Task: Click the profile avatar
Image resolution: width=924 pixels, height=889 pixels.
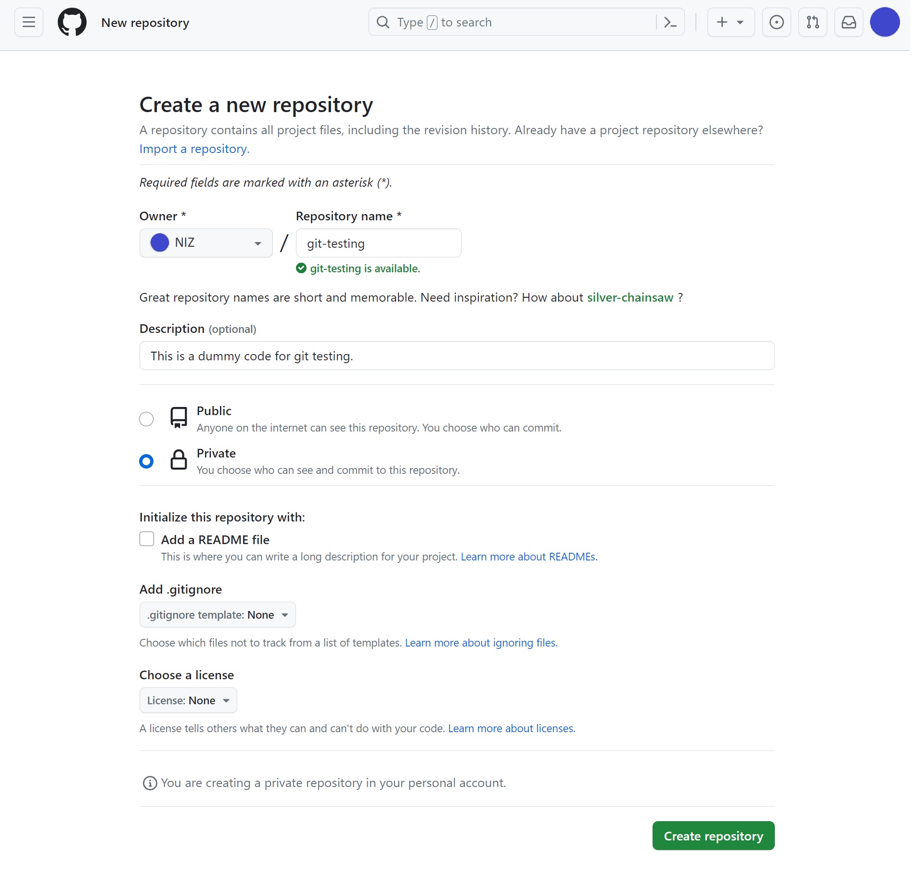Action: tap(885, 22)
